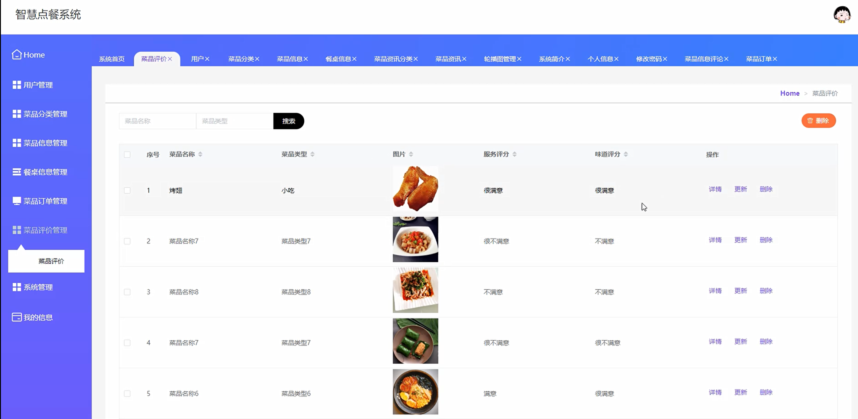
Task: Focus the 菜品类型 search field
Action: point(235,121)
